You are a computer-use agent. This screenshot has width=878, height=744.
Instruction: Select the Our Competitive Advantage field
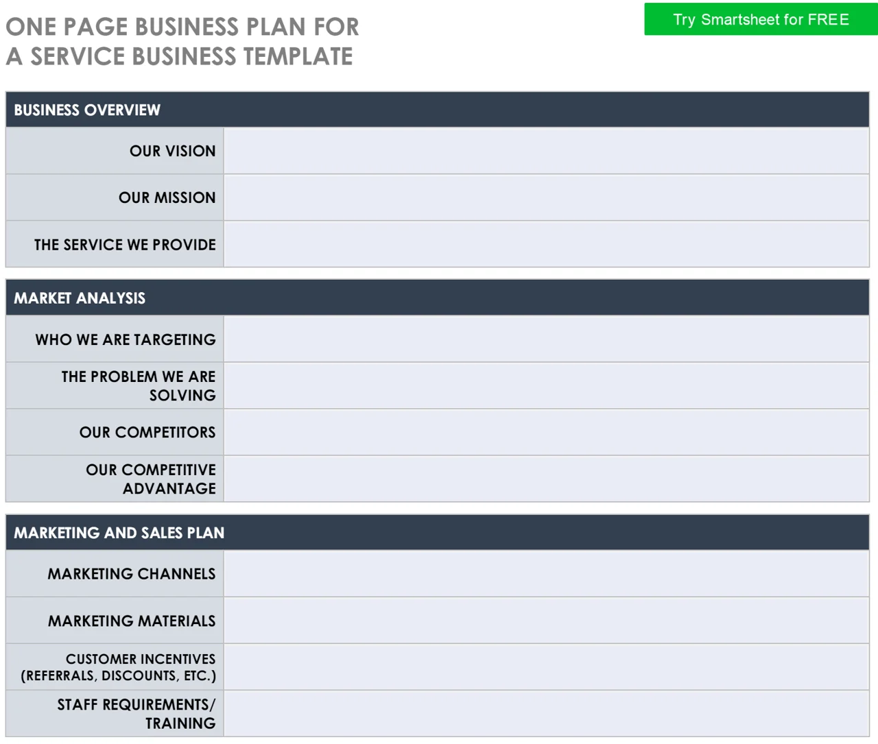coord(546,479)
